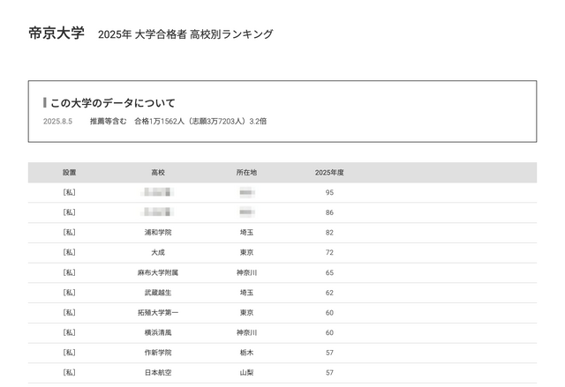The image size is (565, 387).
Task: Select the 麻布大学附属 school name
Action: coord(158,272)
